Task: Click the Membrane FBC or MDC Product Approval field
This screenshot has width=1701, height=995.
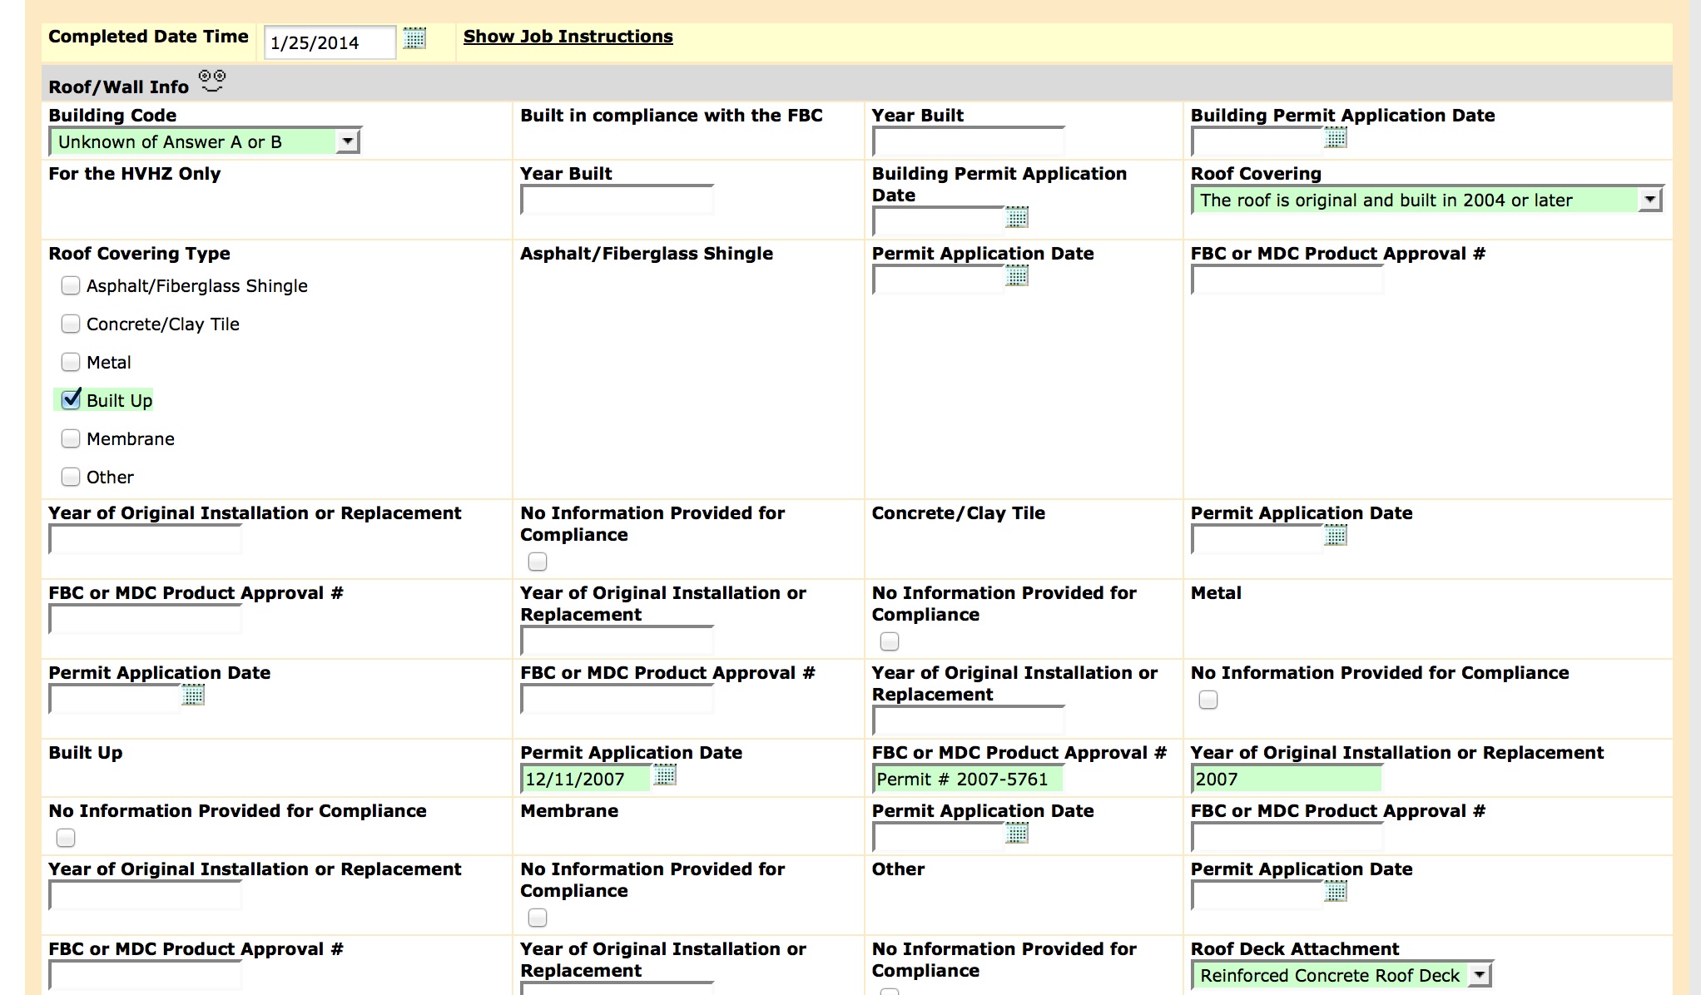Action: pos(1287,837)
